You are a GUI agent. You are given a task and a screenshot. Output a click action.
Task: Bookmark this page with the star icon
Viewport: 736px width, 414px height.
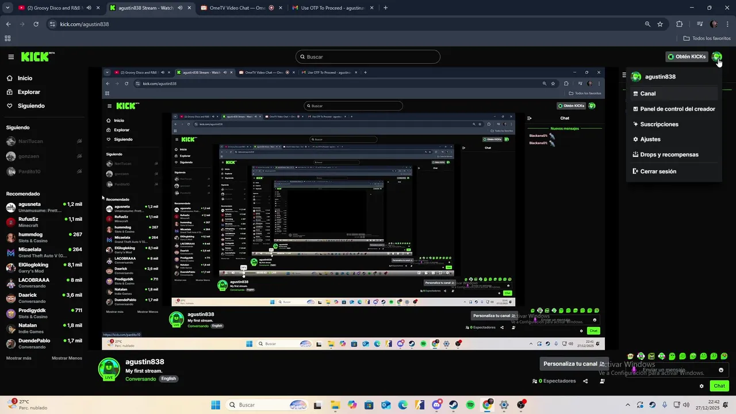point(660,24)
